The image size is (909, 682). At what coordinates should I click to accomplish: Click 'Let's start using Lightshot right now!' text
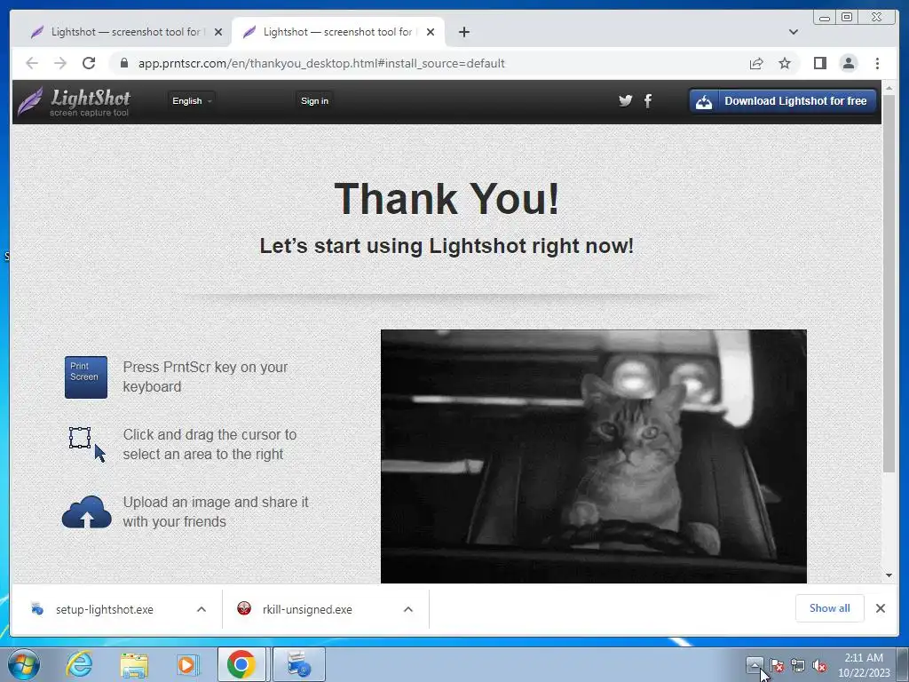(447, 246)
